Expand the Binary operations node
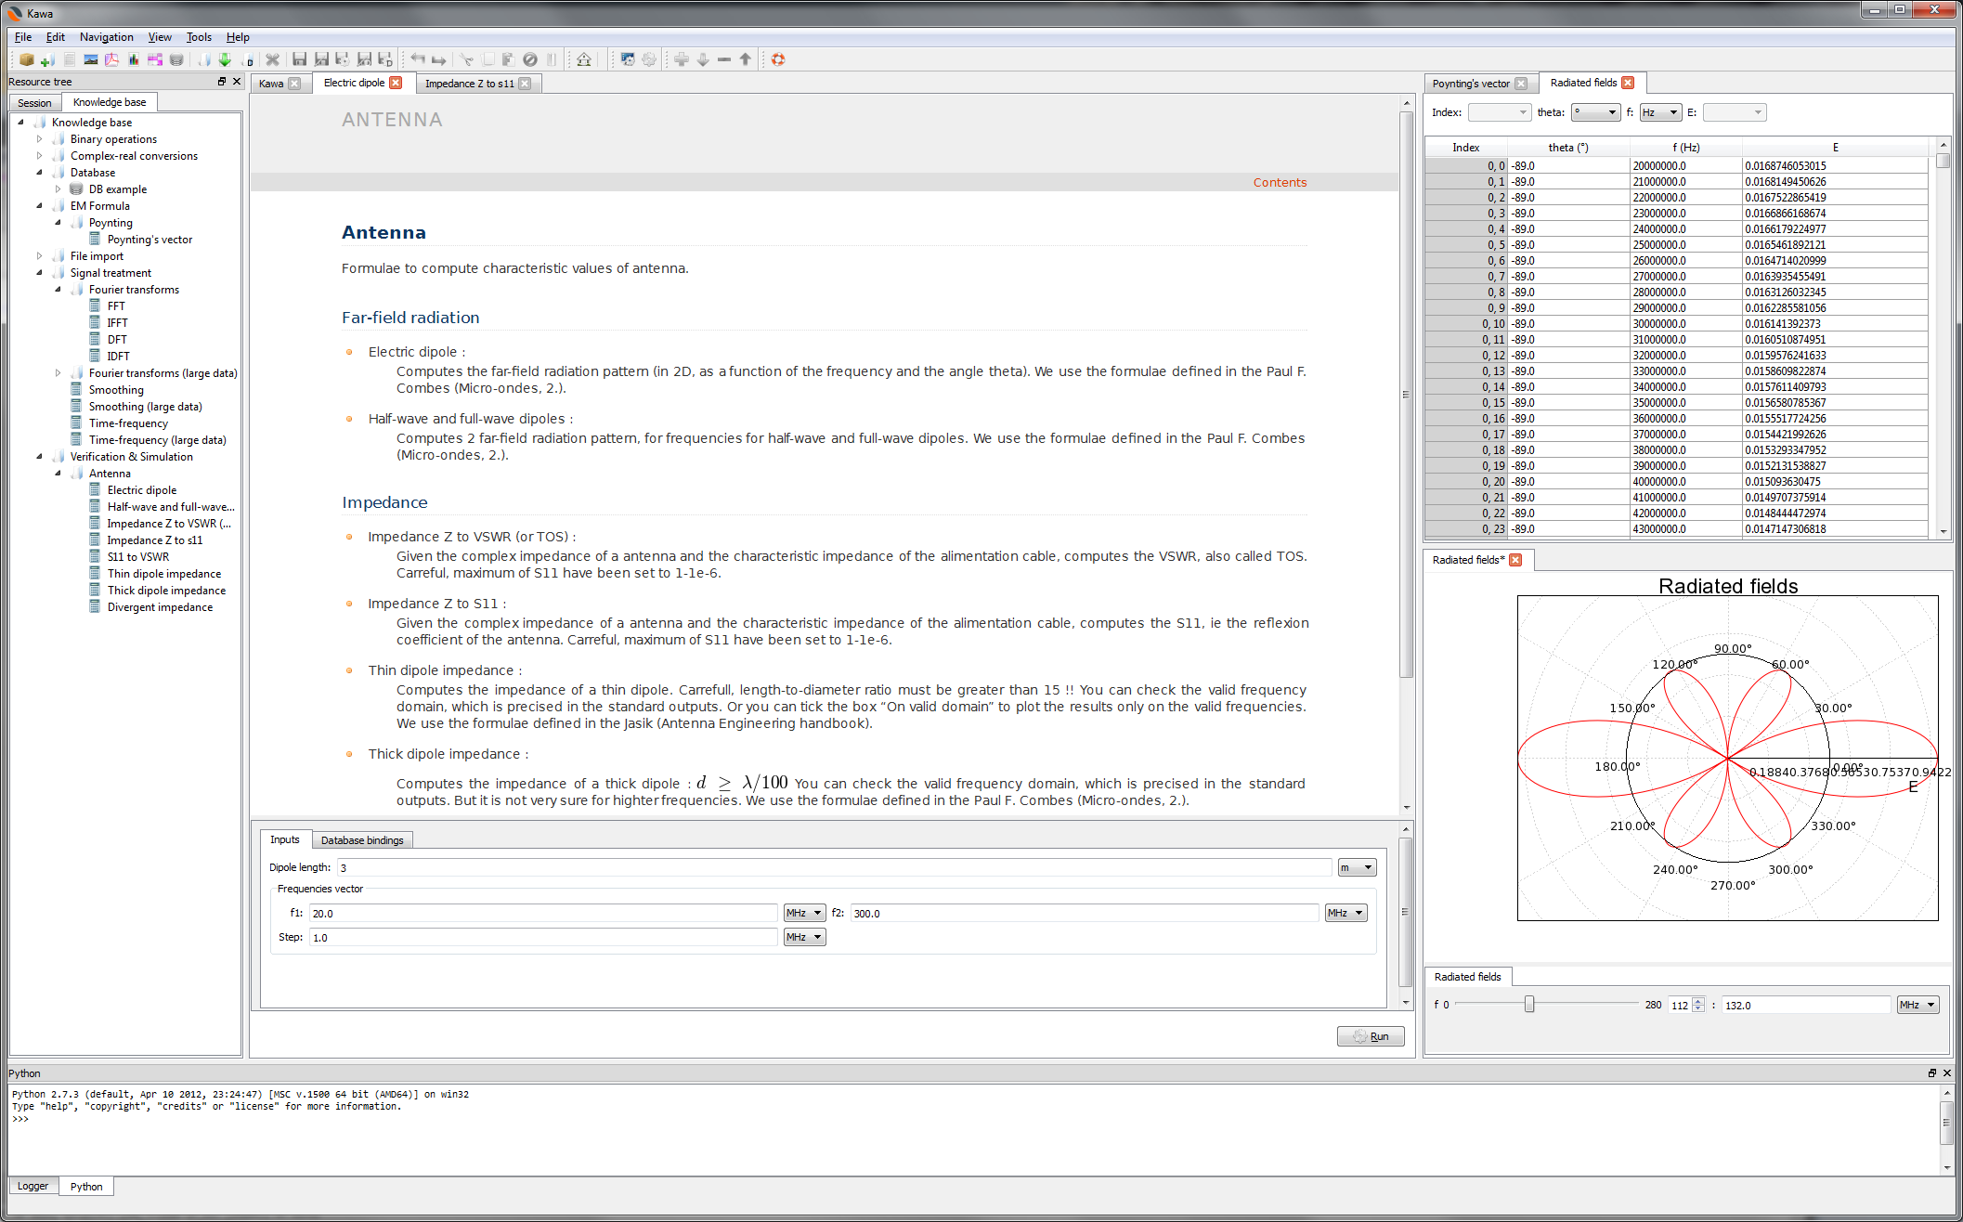Viewport: 1963px width, 1222px height. coord(39,138)
